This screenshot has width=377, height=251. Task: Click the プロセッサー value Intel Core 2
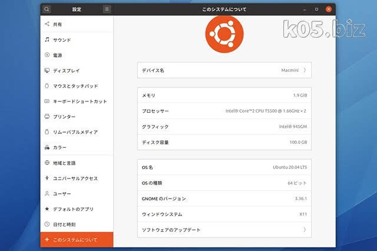click(x=266, y=111)
